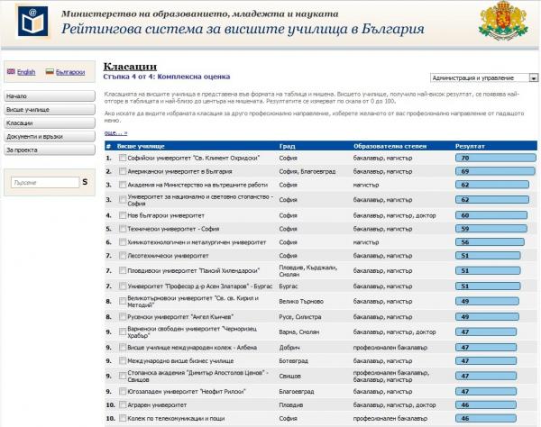The width and height of the screenshot is (541, 427).
Task: Open the Висше училище menu item
Action: [50, 110]
